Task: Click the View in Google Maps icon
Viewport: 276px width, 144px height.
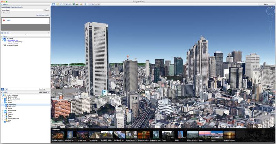Action: point(99,4)
